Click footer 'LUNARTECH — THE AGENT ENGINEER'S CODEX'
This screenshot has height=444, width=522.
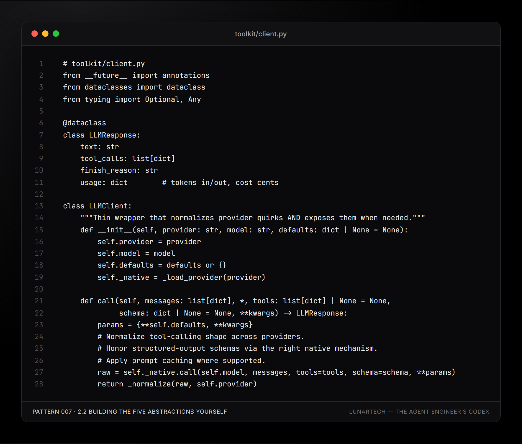(419, 412)
